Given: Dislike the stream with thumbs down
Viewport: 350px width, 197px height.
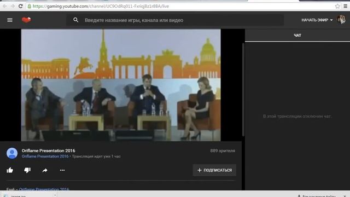Looking at the screenshot, I should [x=27, y=170].
